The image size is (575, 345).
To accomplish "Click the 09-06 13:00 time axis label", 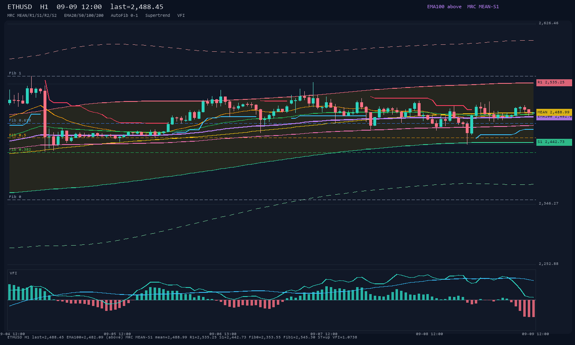I will [223, 334].
